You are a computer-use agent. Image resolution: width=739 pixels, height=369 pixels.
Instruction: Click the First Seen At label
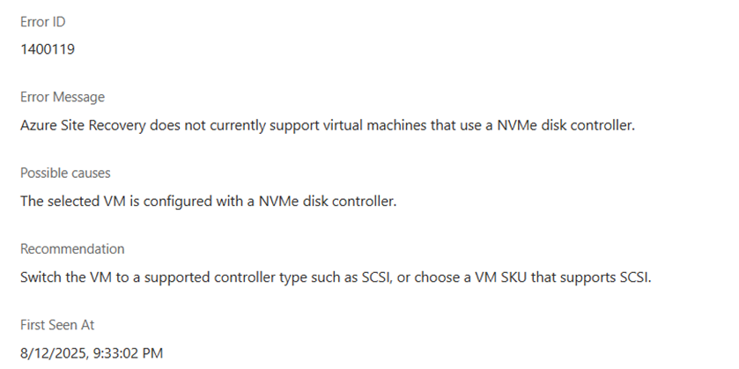tap(57, 325)
